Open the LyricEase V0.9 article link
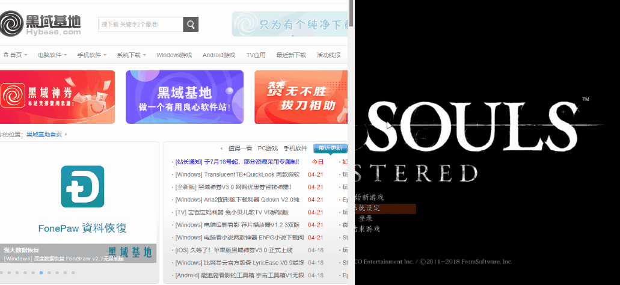The height and width of the screenshot is (285, 620). pos(239,263)
